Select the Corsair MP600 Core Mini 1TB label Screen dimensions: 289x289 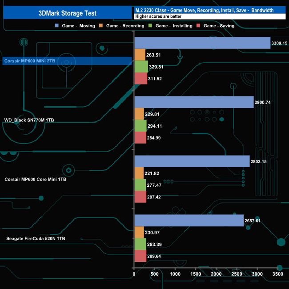pyautogui.click(x=36, y=179)
